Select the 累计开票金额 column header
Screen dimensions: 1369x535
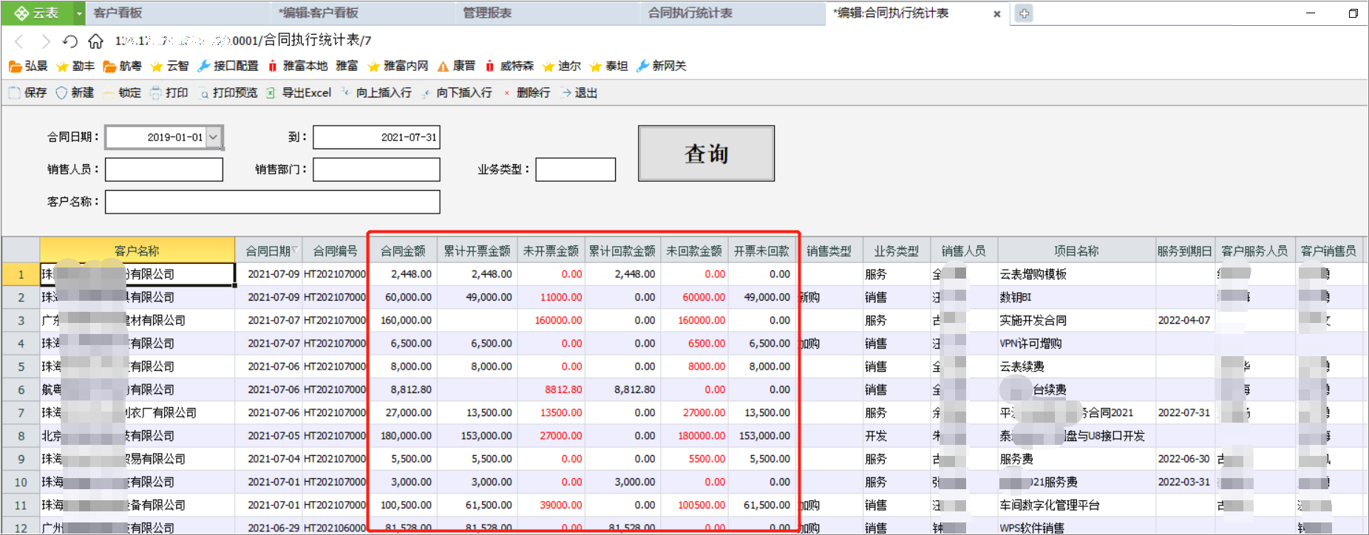(x=477, y=251)
